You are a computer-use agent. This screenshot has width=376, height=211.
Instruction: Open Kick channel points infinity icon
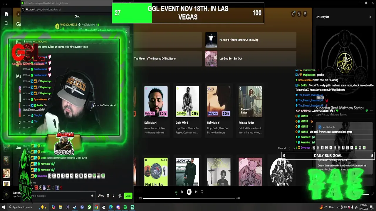click(x=101, y=196)
